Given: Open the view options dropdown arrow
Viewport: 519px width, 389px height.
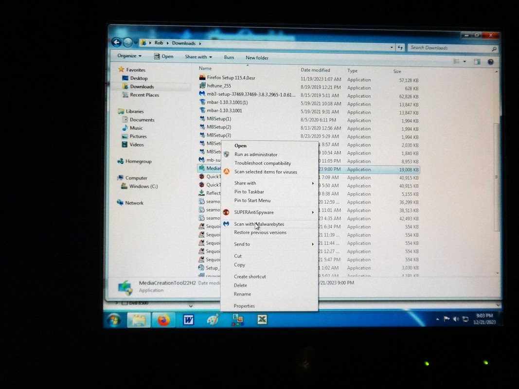Looking at the screenshot, I should coord(465,62).
